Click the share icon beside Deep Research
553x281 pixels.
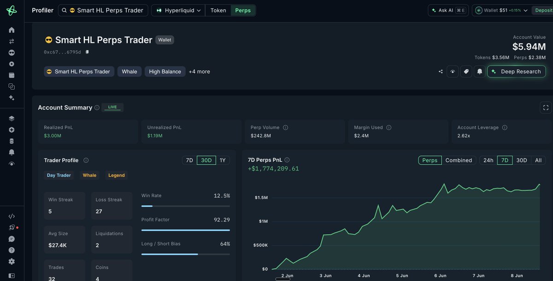441,72
